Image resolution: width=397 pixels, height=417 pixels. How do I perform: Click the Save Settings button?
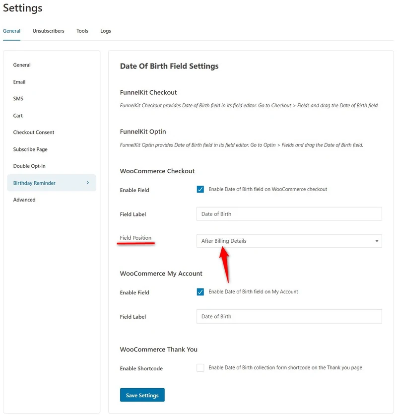pyautogui.click(x=142, y=395)
